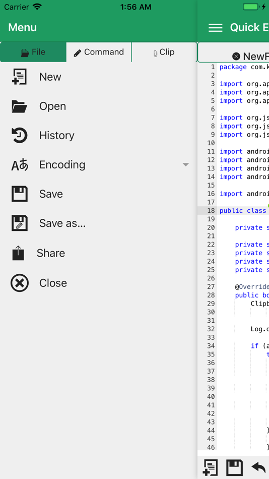
Task: Tap the undo arrow in bottom toolbar
Action: (258, 467)
